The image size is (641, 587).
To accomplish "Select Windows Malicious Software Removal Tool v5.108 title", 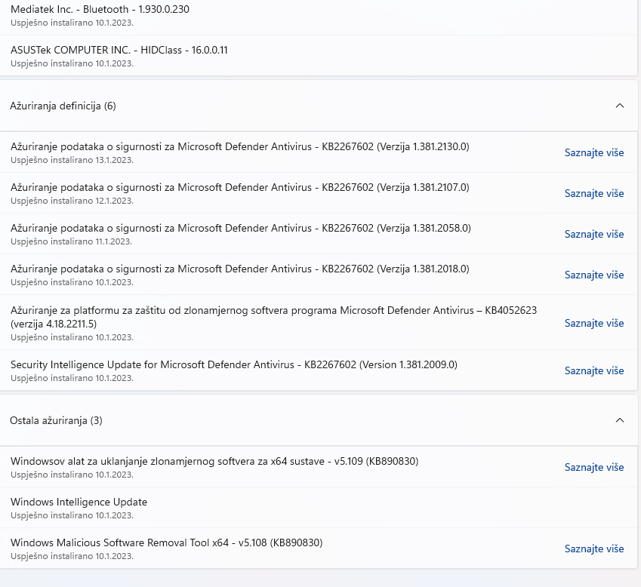I will coord(166,543).
